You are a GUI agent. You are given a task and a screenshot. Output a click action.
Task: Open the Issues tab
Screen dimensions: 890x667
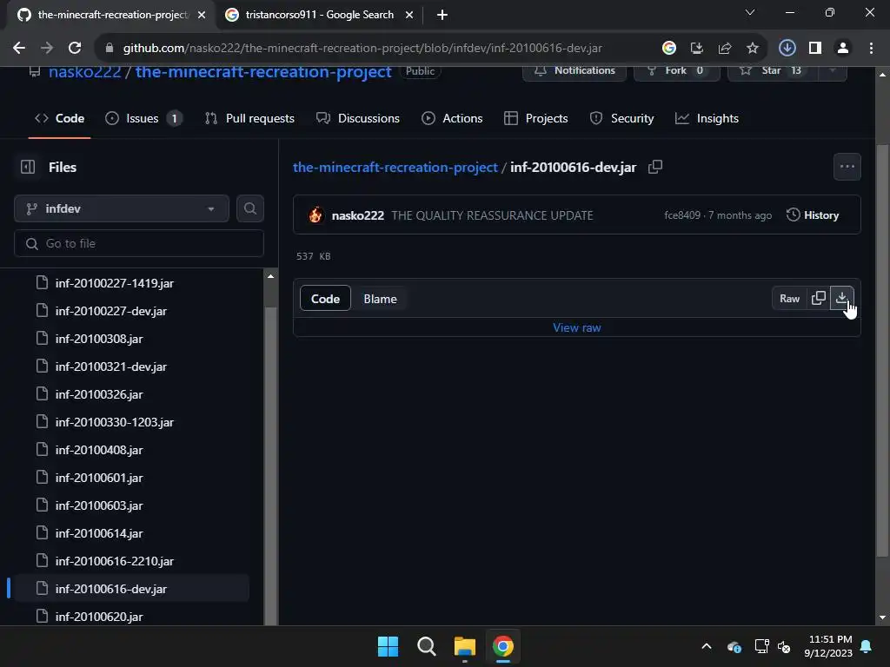pos(143,118)
